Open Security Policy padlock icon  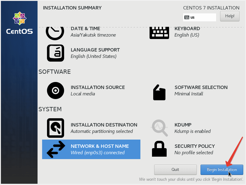tap(159, 149)
